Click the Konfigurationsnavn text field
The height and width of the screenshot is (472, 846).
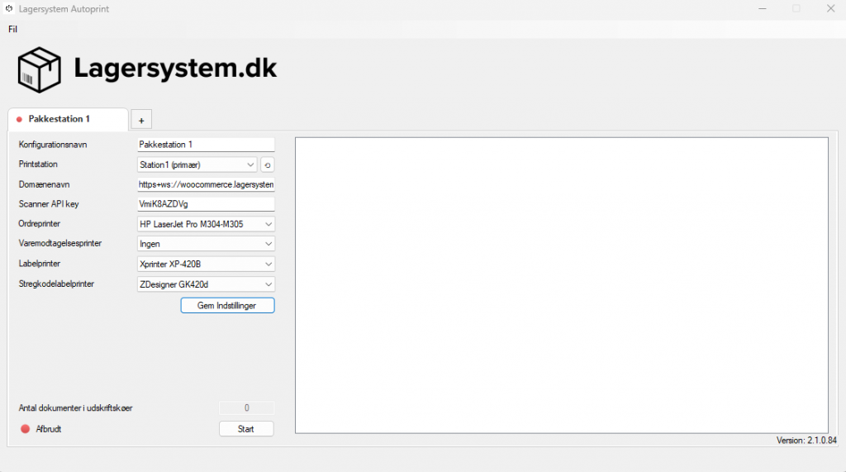(205, 145)
